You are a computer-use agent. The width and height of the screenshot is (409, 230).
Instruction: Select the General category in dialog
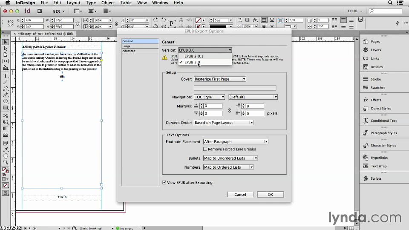(140, 41)
